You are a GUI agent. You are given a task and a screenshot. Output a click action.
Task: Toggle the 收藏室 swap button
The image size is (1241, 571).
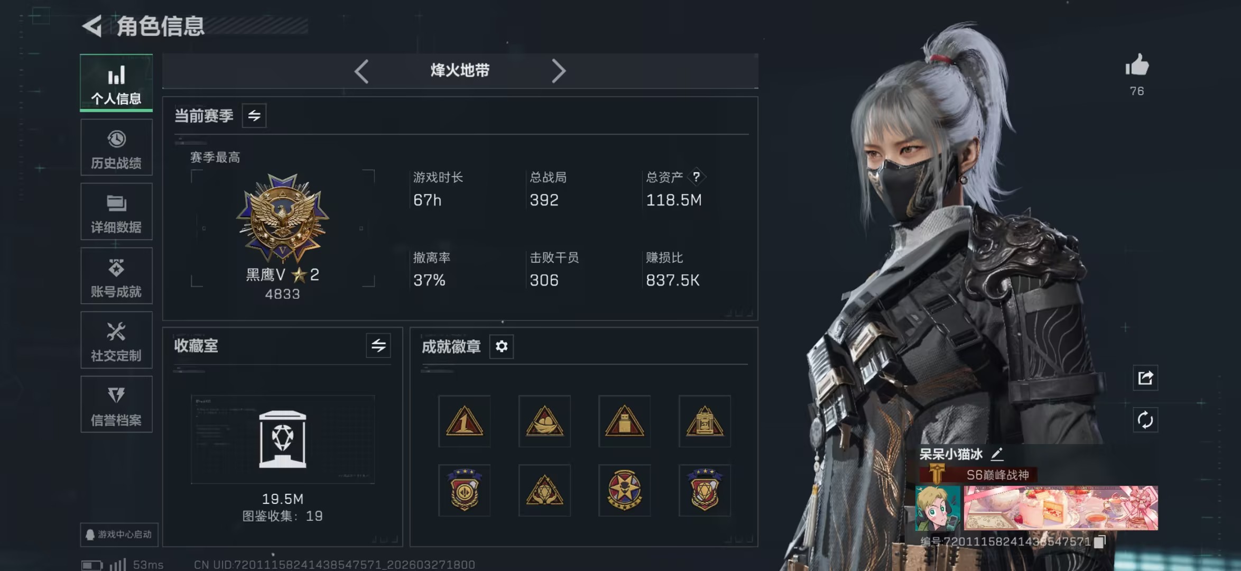pyautogui.click(x=378, y=346)
